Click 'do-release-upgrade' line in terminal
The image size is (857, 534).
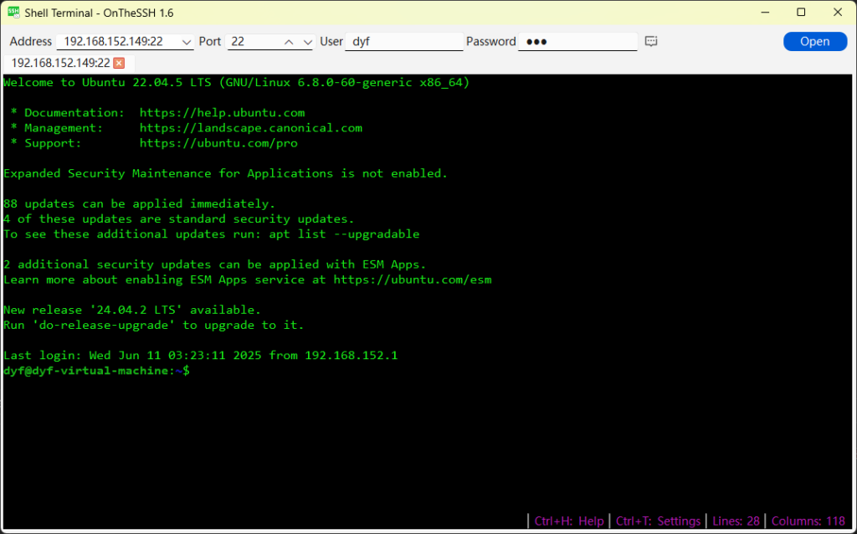point(154,326)
